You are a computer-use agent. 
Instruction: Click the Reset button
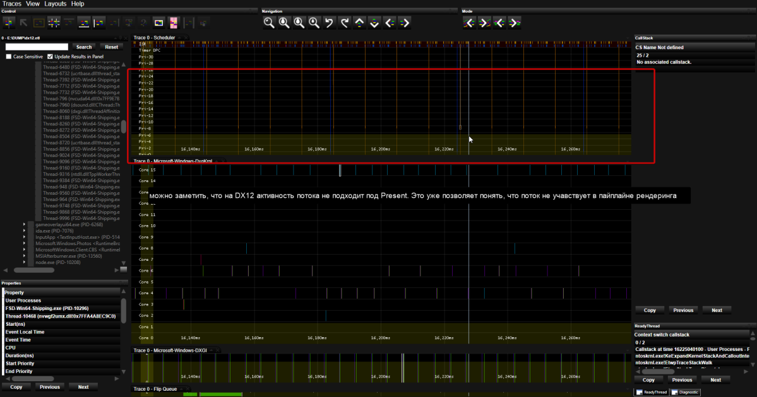point(112,47)
